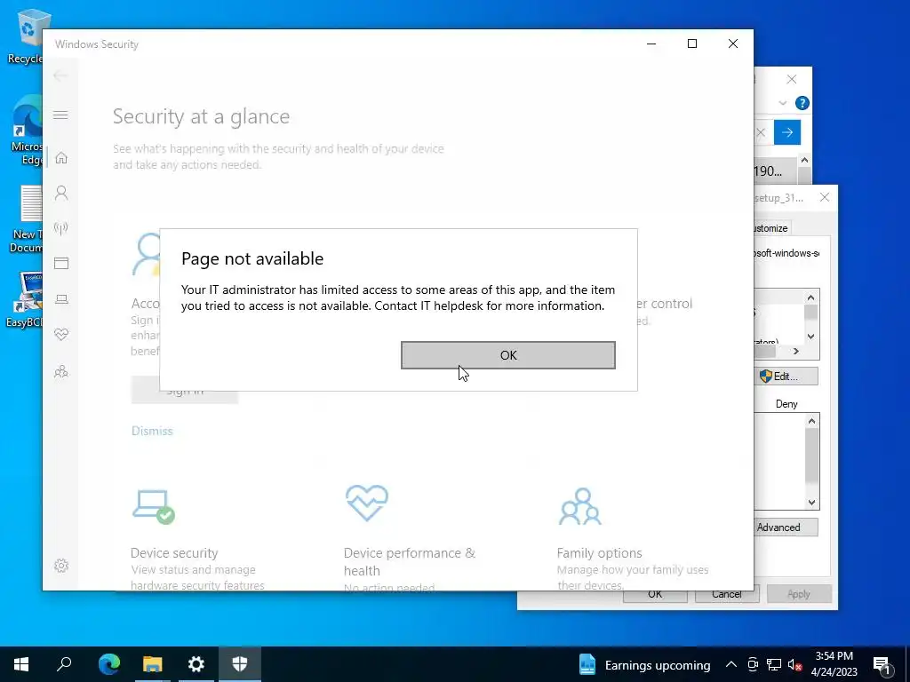The width and height of the screenshot is (910, 682).
Task: Expand the ribbon chevron in Explorer window
Action: pos(782,103)
